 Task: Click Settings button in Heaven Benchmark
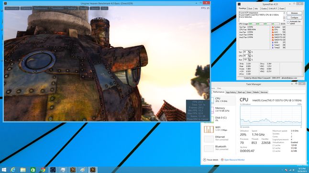tap(72, 8)
